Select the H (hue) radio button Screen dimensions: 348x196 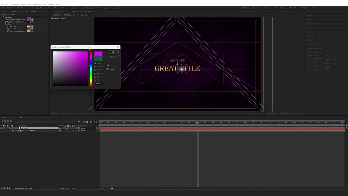coord(95,63)
